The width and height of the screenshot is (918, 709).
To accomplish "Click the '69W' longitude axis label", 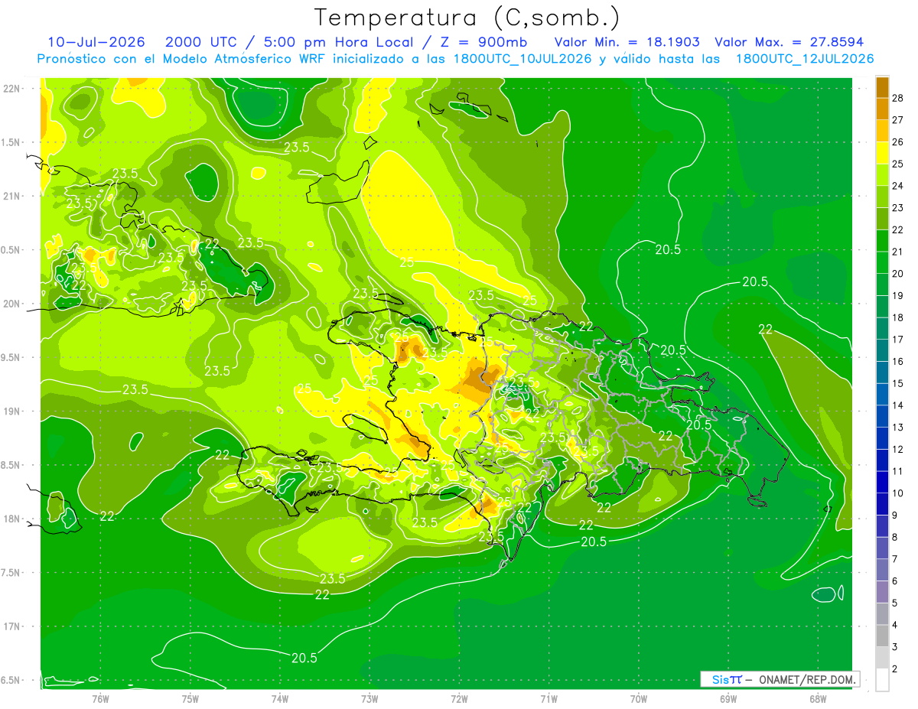I will (x=728, y=698).
